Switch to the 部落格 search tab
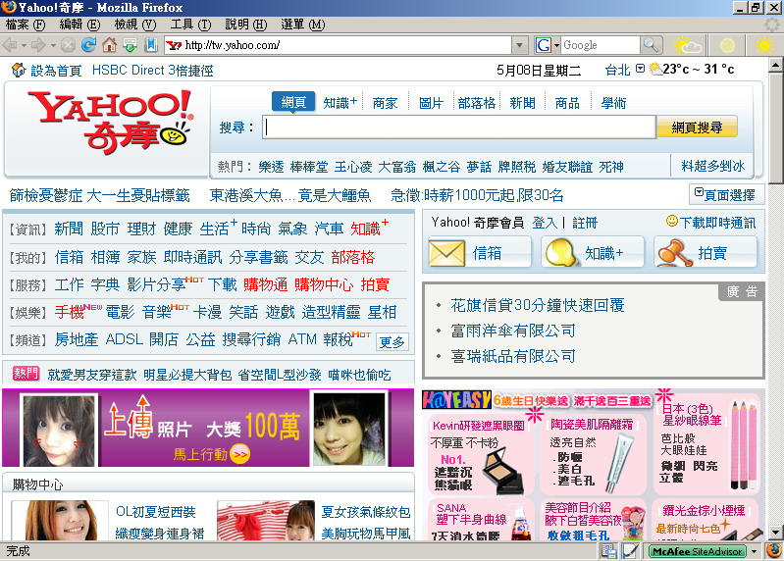Image resolution: width=784 pixels, height=561 pixels. [477, 103]
